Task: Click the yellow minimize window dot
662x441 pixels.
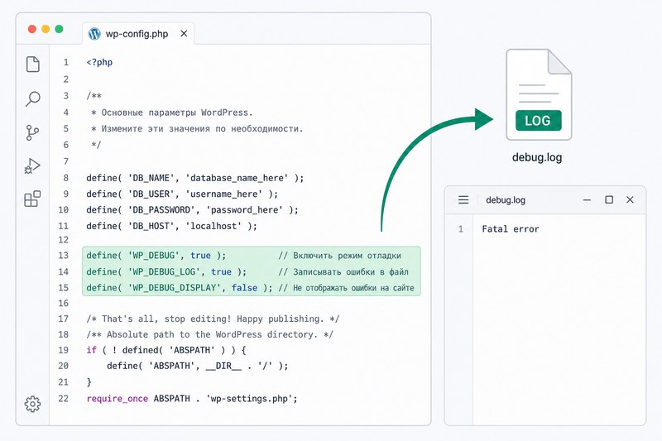Action: click(x=46, y=29)
